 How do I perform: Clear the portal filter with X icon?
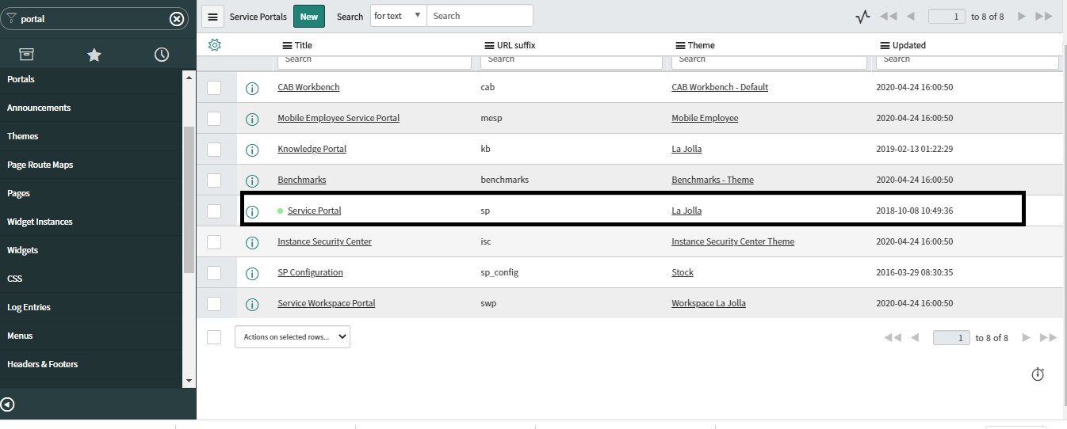pyautogui.click(x=177, y=19)
